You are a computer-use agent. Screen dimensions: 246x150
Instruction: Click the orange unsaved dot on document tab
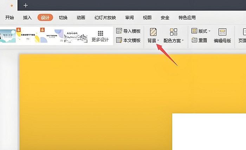click(12, 6)
